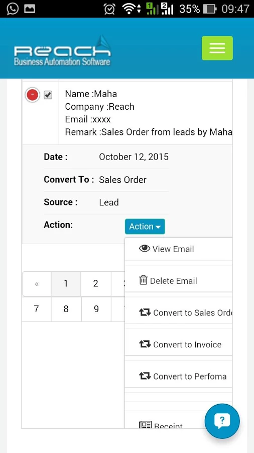Image resolution: width=254 pixels, height=453 pixels.
Task: Tap the WhatsApp notification icon
Action: pos(13,9)
